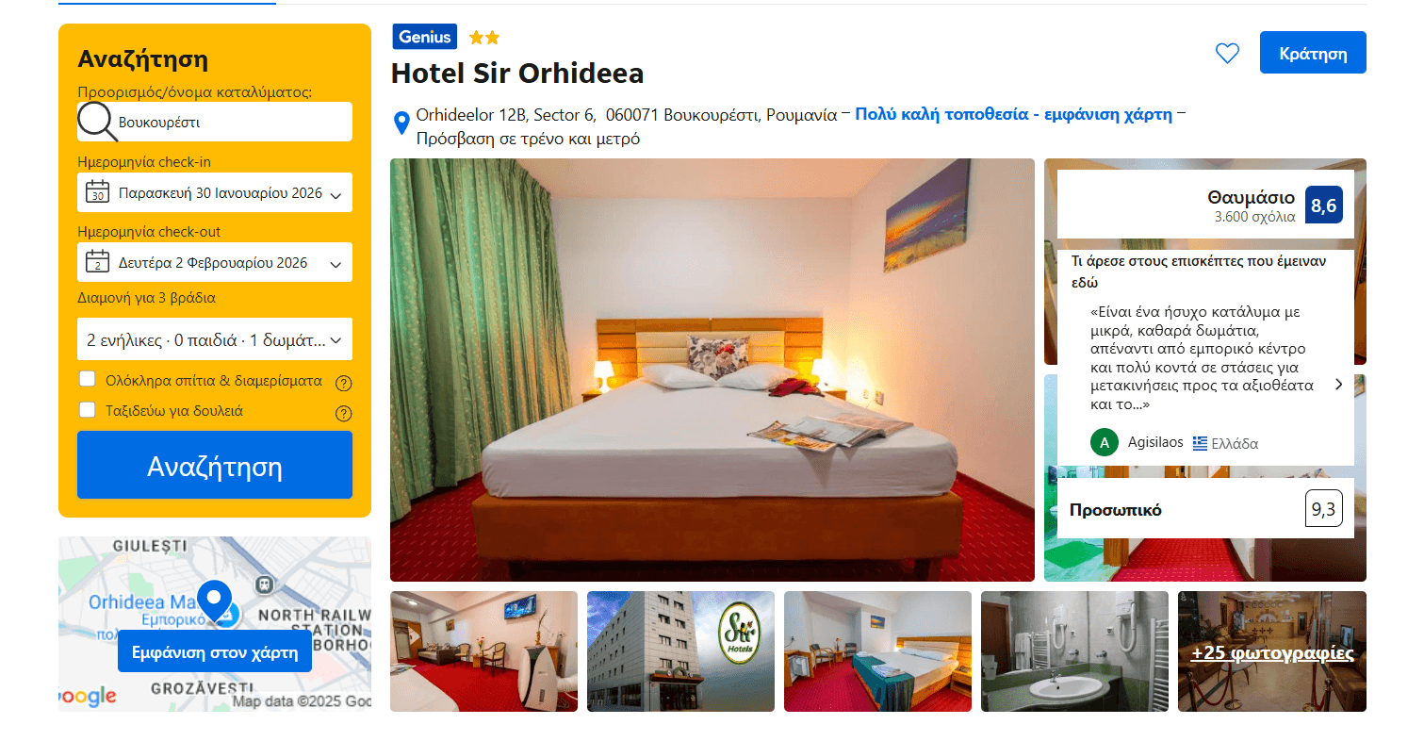This screenshot has width=1424, height=741.
Task: Open help icon beside whole homes option
Action: 344,384
